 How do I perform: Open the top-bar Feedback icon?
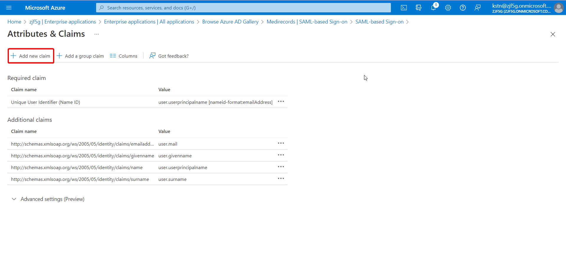(x=478, y=8)
